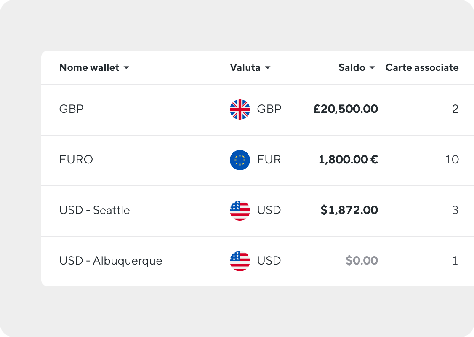Click the EUR currency code label
Image resolution: width=474 pixels, height=337 pixels.
(x=269, y=159)
